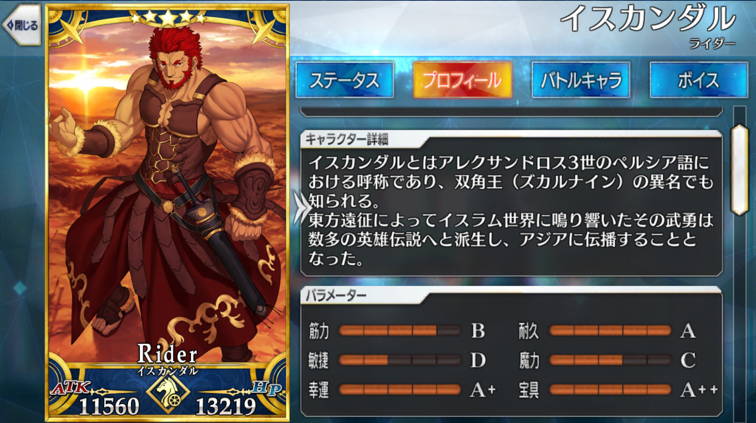Click the 敏捷 agility gauge bar

pos(400,360)
